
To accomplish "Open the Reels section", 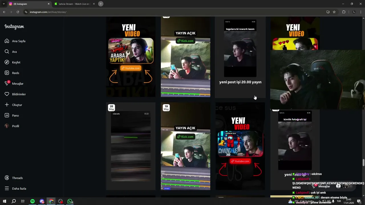I will [12, 73].
